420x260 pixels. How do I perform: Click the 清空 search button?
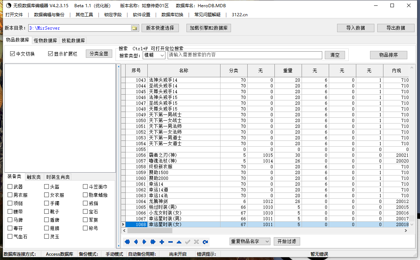click(x=335, y=55)
